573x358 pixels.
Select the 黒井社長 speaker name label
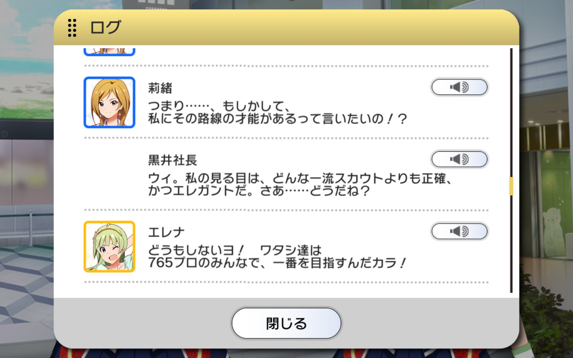click(x=172, y=160)
